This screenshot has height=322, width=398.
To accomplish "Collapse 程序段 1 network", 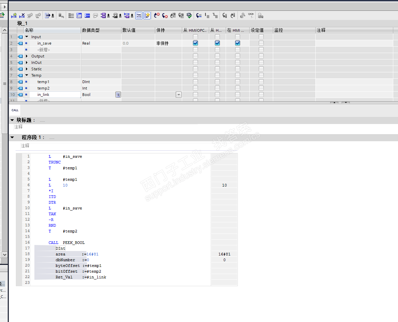I will tap(12, 137).
